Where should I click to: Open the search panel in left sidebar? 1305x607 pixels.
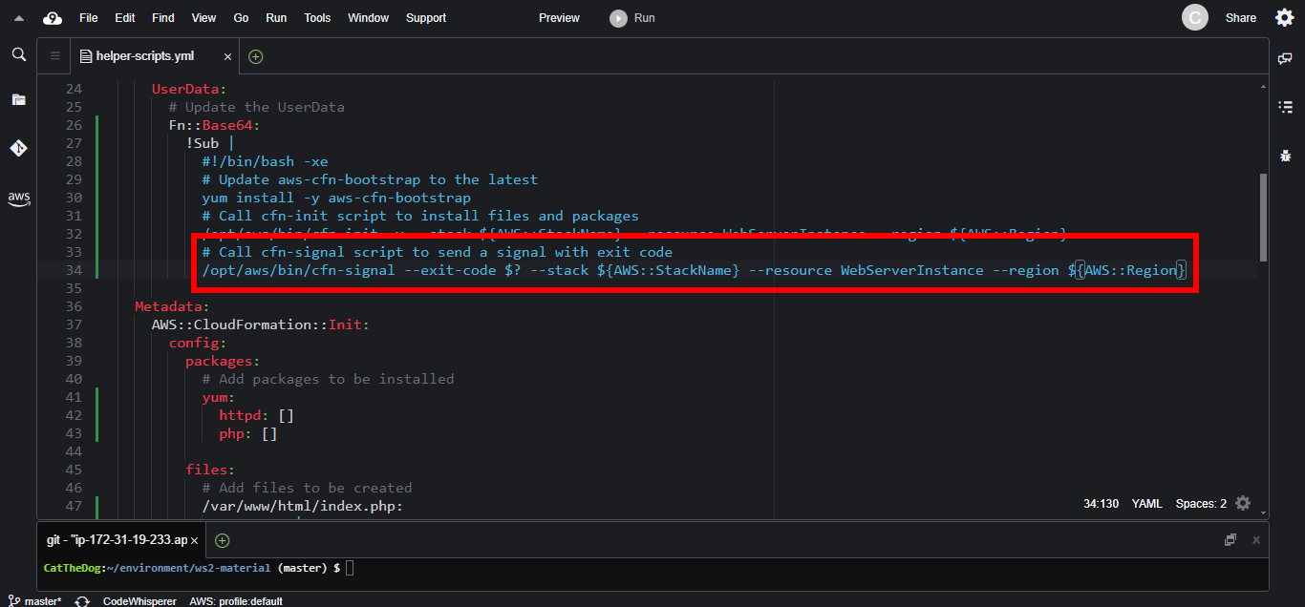click(18, 55)
